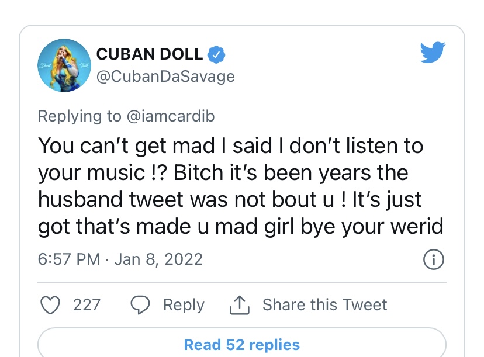Open the @iamcardib mention
Viewport: 484px width, 357px height.
pyautogui.click(x=170, y=116)
